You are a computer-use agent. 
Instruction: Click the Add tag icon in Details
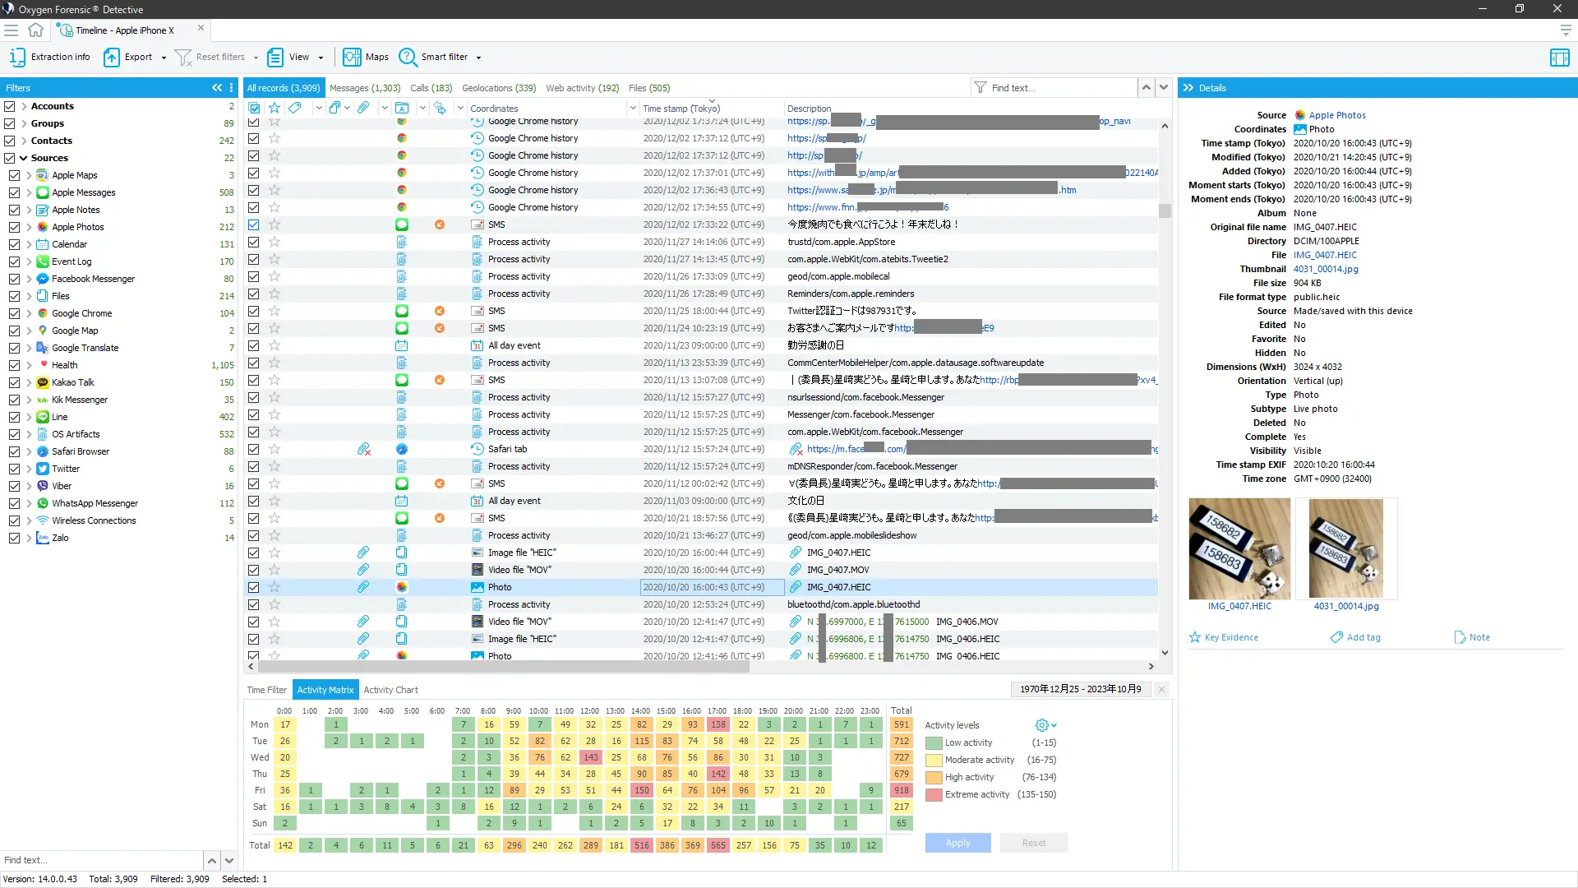tap(1337, 637)
